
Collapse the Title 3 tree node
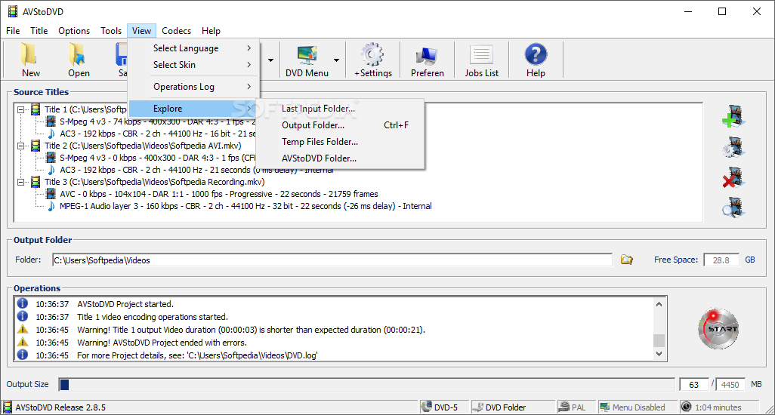pyautogui.click(x=20, y=182)
